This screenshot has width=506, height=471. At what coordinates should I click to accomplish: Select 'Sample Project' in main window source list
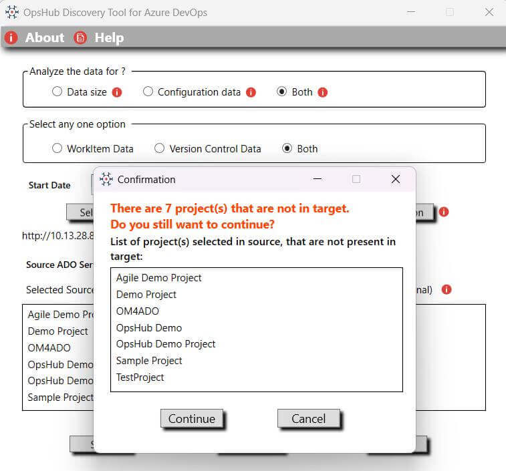tap(60, 398)
